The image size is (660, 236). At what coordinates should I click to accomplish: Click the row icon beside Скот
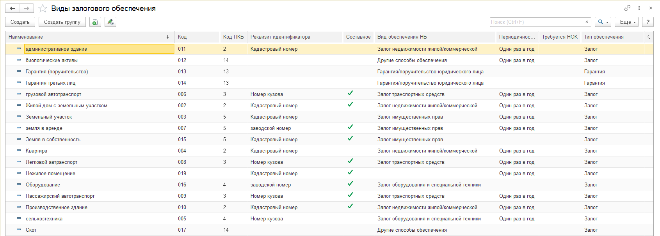tap(19, 230)
